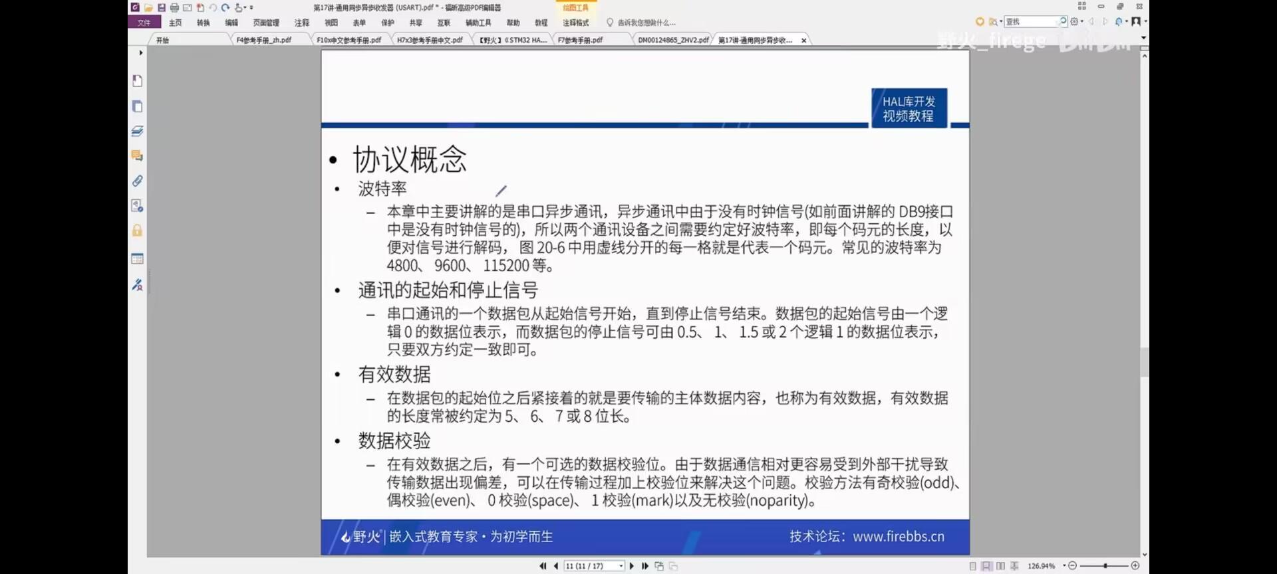The height and width of the screenshot is (574, 1277).
Task: Open the 注释格式 ribbon tab
Action: coord(576,23)
